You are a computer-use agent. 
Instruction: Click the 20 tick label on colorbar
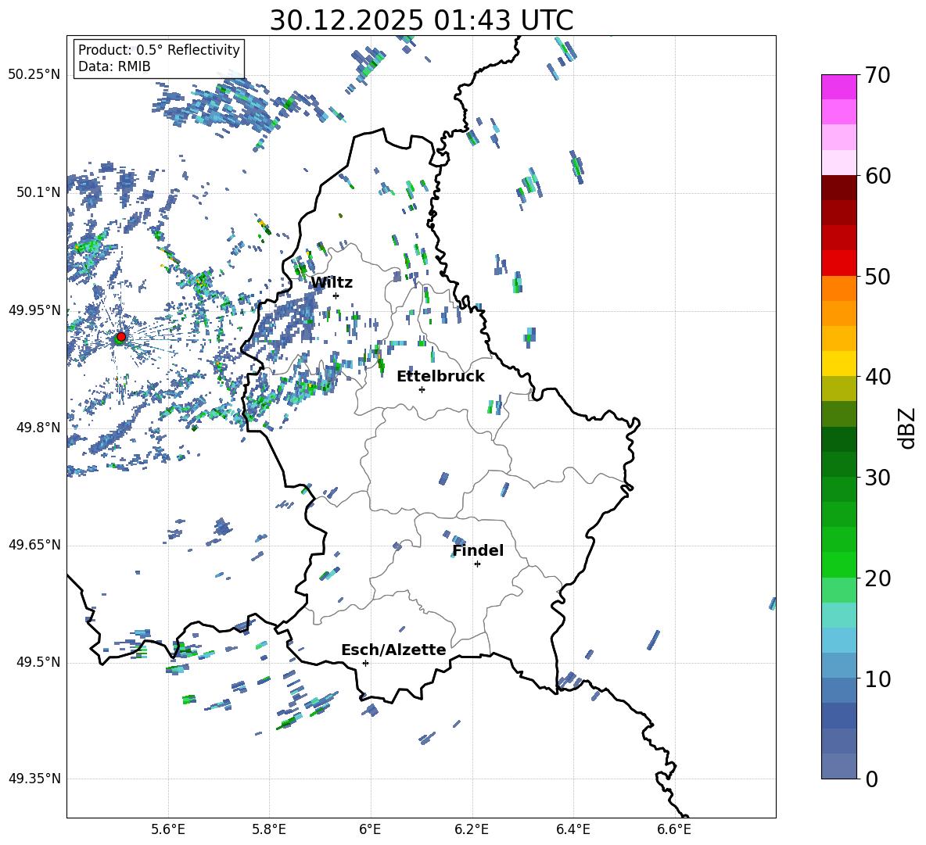878,578
